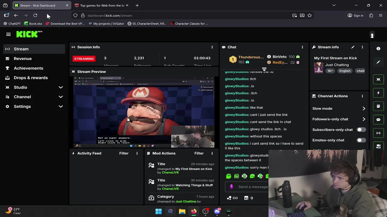Toggle chat bubble widget in right rail
The width and height of the screenshot is (387, 217).
coord(378,120)
